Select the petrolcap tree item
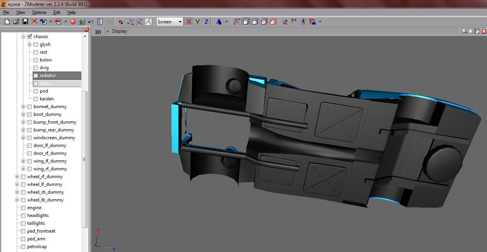This screenshot has height=252, width=487. tap(37, 247)
